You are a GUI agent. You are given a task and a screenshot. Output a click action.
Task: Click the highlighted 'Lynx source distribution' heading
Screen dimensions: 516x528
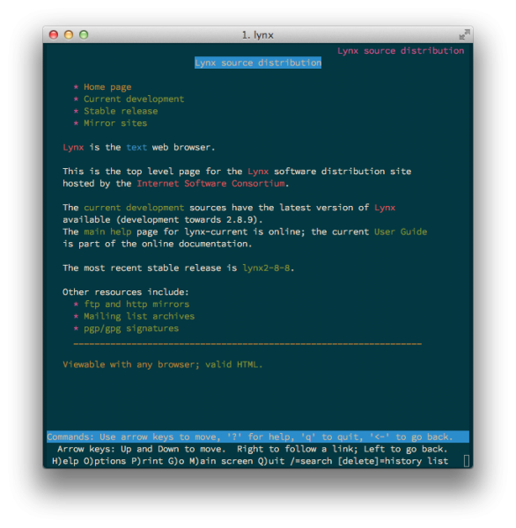[x=258, y=63]
